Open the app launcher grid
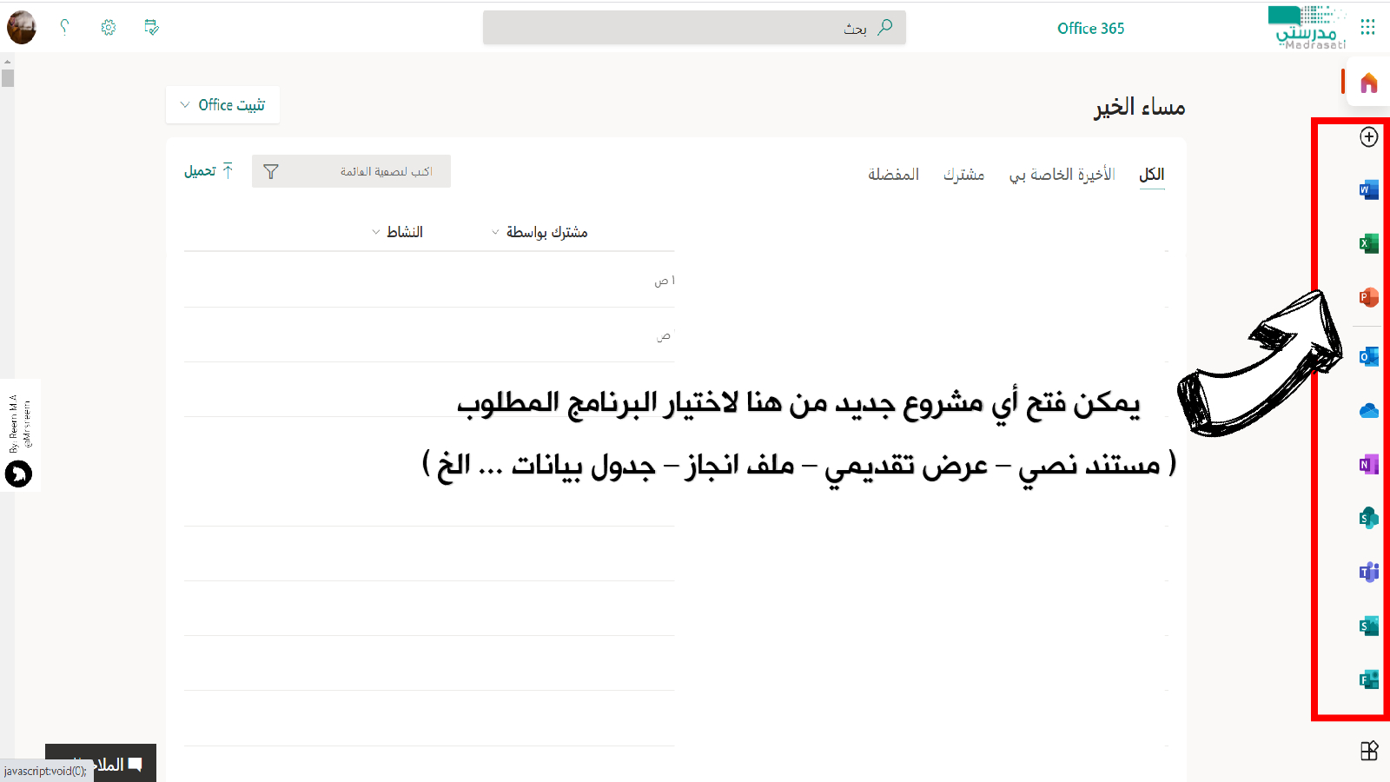The width and height of the screenshot is (1390, 782). tap(1367, 28)
